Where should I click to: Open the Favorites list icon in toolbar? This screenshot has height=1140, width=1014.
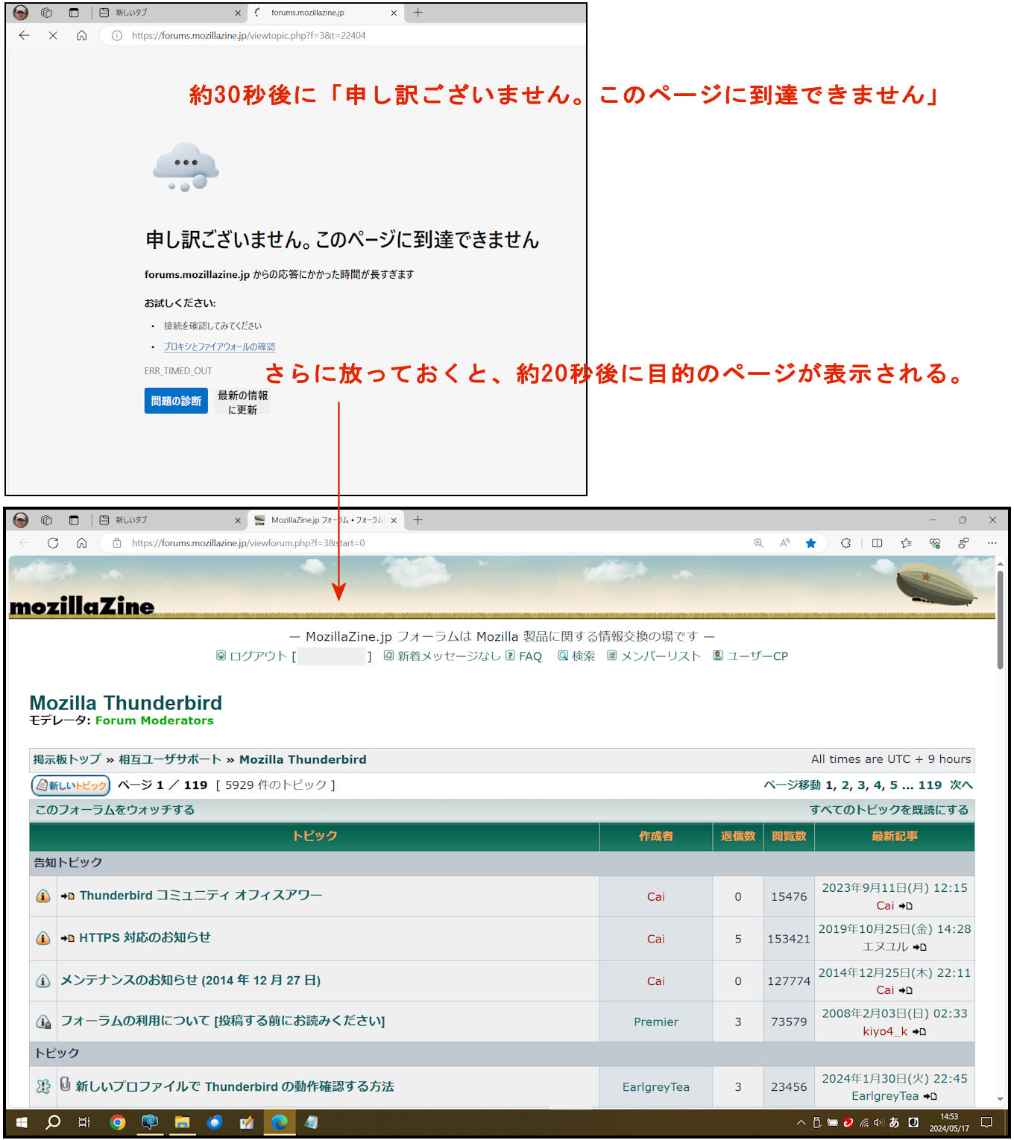pos(906,543)
